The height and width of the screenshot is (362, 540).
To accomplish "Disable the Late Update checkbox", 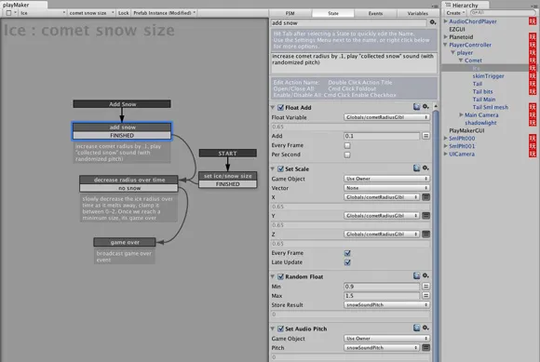I will click(x=347, y=262).
